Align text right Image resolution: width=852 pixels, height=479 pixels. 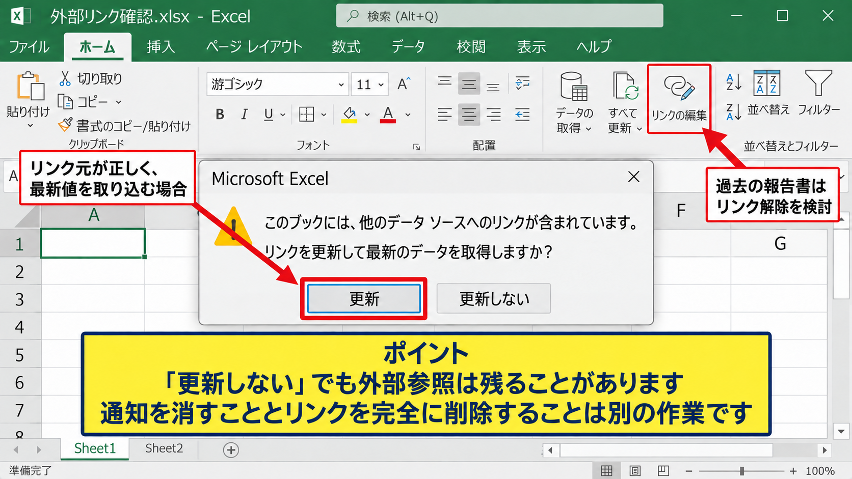pyautogui.click(x=493, y=115)
